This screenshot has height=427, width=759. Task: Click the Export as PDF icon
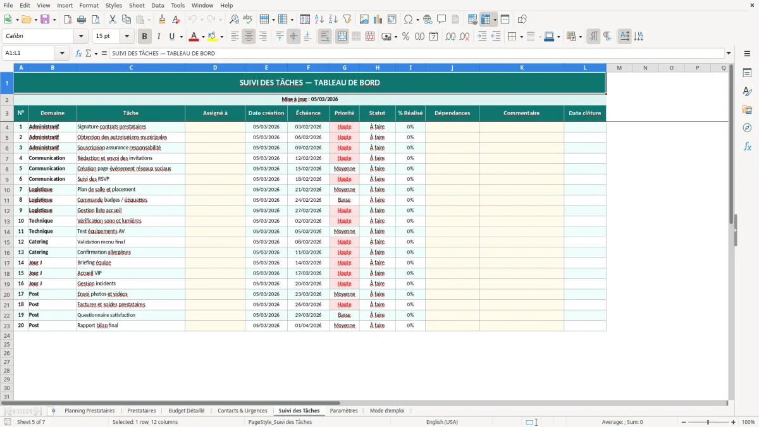(x=68, y=20)
